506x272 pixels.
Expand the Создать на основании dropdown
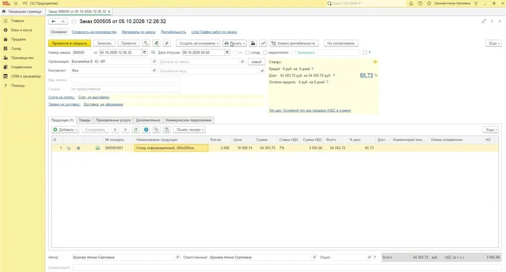tap(198, 43)
